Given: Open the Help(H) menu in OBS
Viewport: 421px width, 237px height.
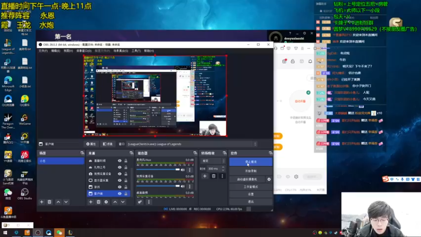Looking at the screenshot, I should [149, 51].
